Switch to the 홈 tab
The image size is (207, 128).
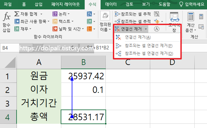point(24,4)
